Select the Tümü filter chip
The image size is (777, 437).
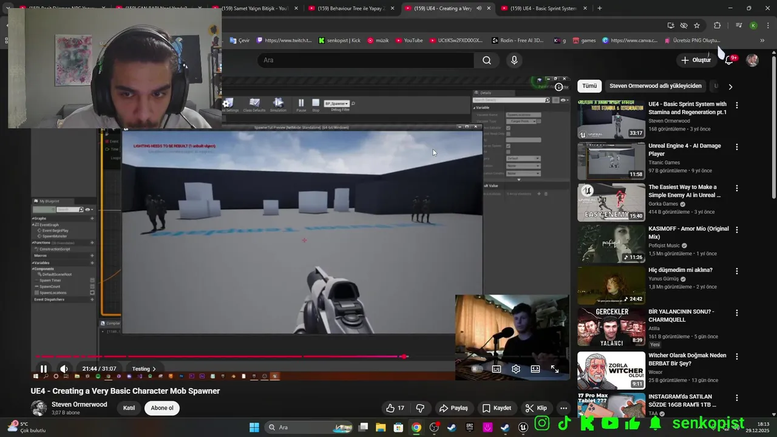589,86
